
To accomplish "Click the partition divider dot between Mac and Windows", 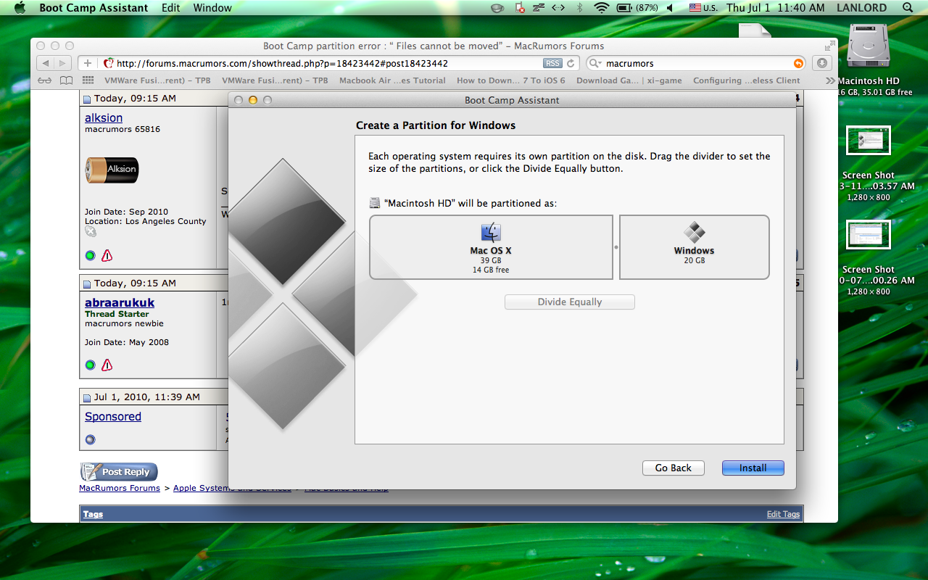I will (x=616, y=247).
